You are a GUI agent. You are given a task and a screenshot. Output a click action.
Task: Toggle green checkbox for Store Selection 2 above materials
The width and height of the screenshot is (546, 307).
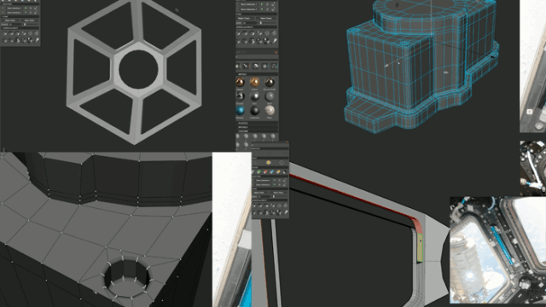262,9
